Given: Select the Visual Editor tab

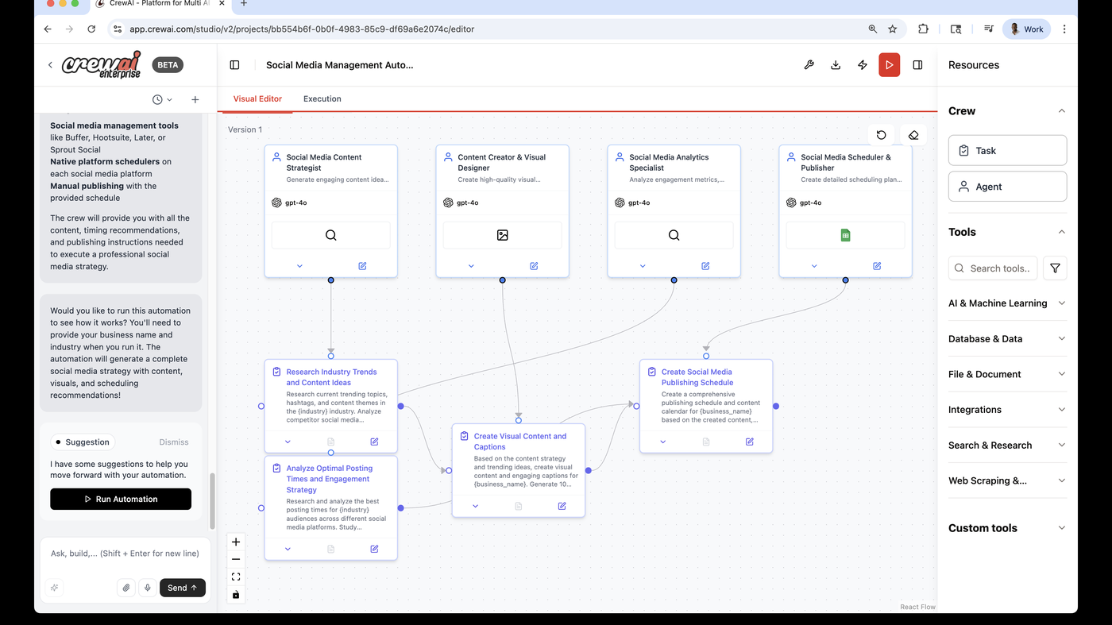Looking at the screenshot, I should pyautogui.click(x=257, y=99).
